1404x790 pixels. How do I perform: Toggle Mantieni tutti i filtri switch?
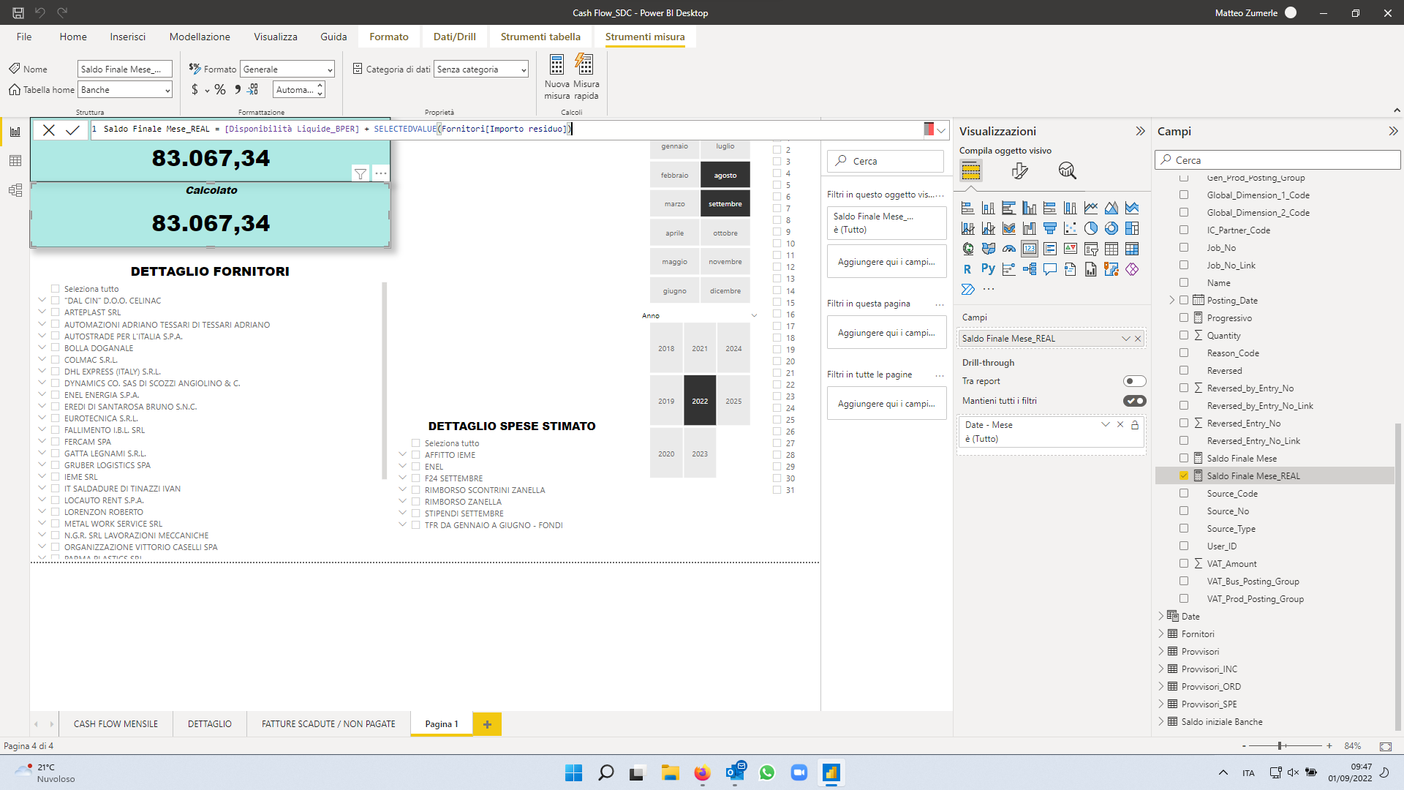click(x=1134, y=401)
